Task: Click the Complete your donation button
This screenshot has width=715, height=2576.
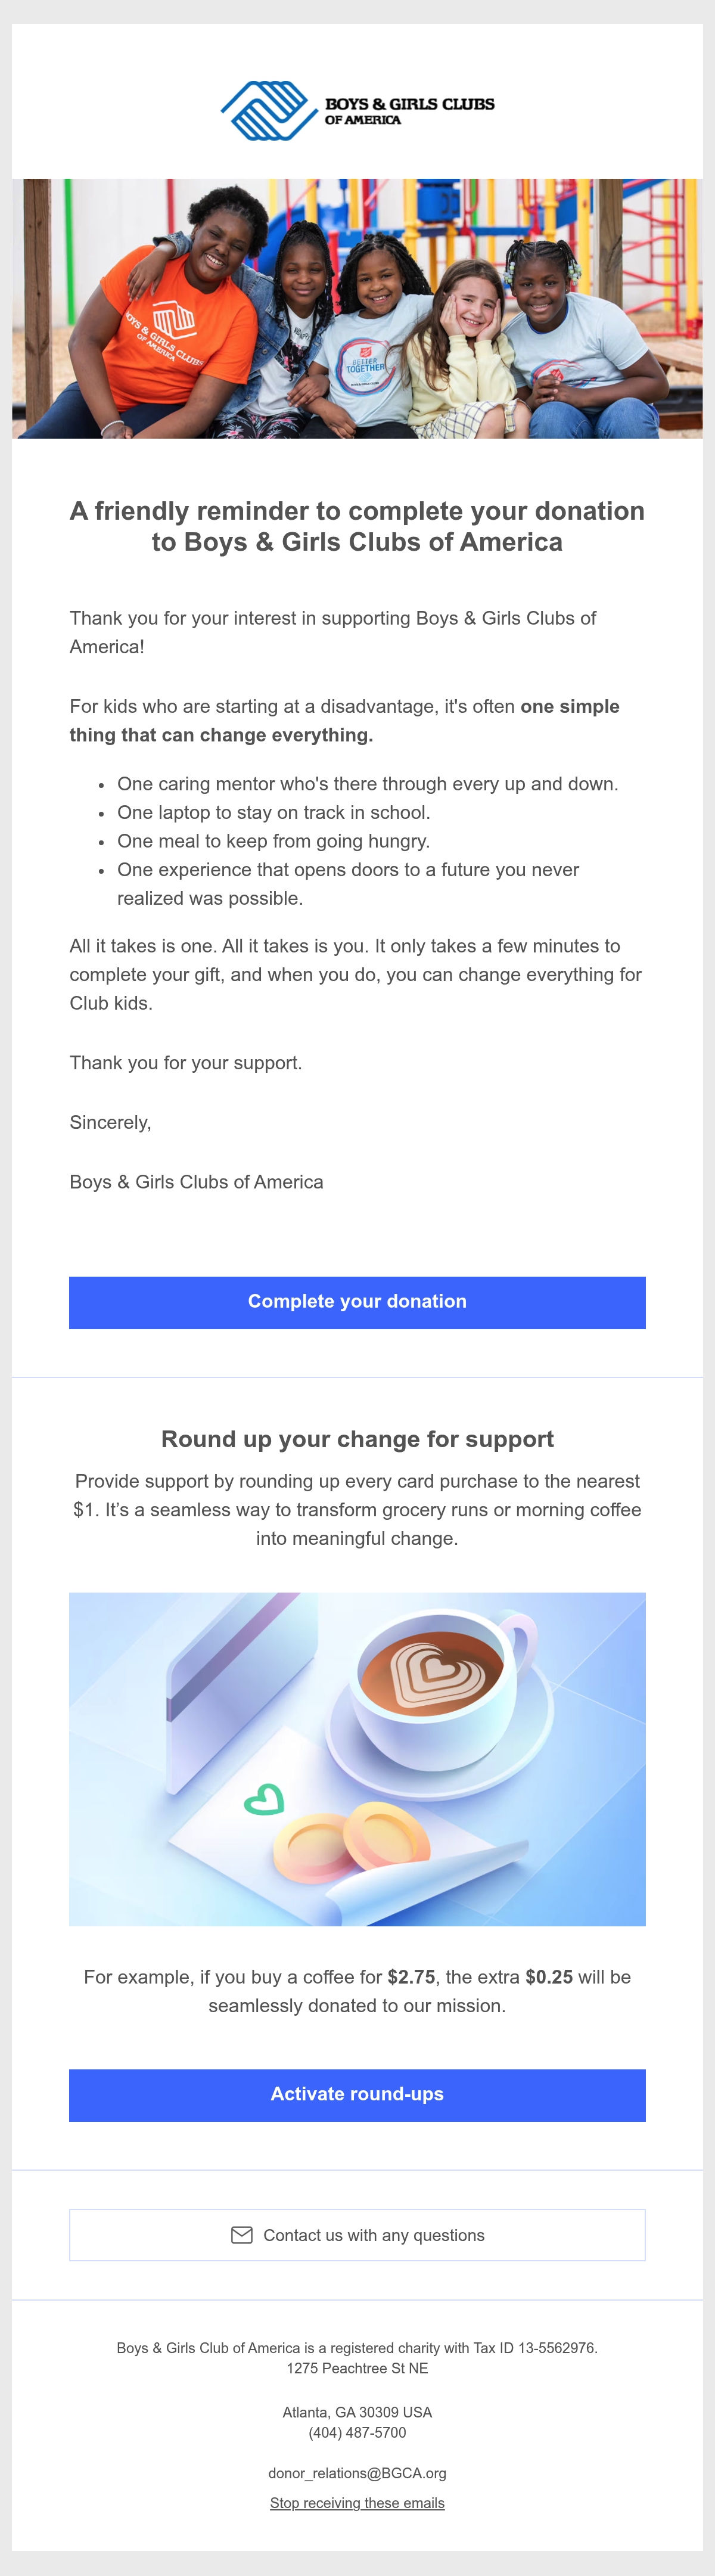Action: (357, 1302)
